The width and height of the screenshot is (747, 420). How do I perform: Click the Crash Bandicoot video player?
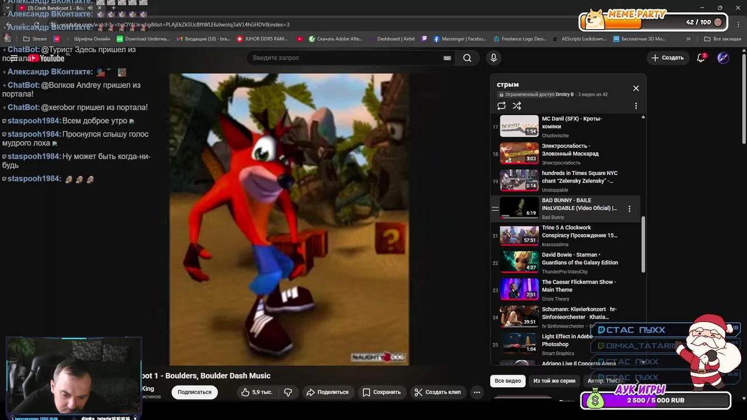tap(289, 219)
